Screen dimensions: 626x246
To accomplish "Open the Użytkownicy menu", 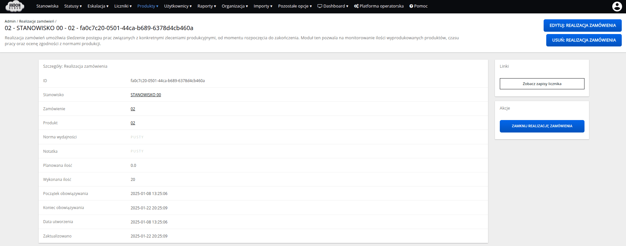I will point(178,6).
